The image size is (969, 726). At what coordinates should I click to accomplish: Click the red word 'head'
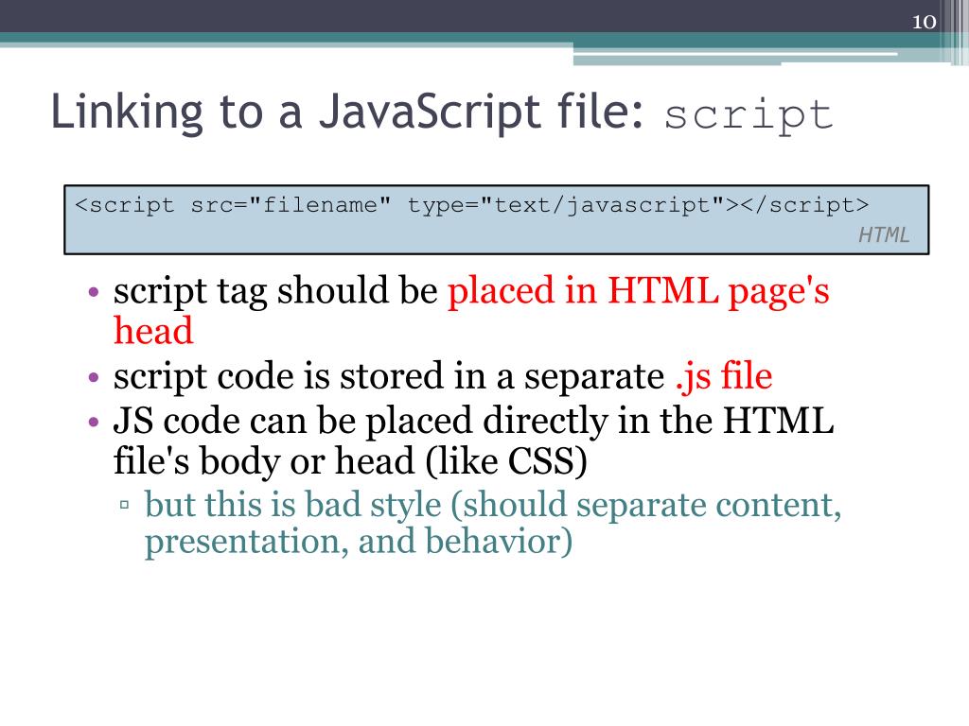154,331
